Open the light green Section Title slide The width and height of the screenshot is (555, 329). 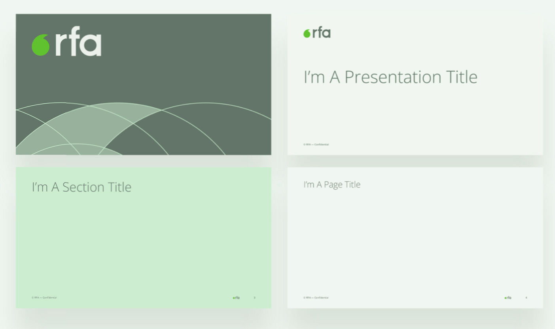143,238
